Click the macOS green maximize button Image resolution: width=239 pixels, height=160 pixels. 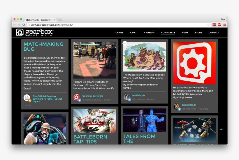click(x=21, y=19)
